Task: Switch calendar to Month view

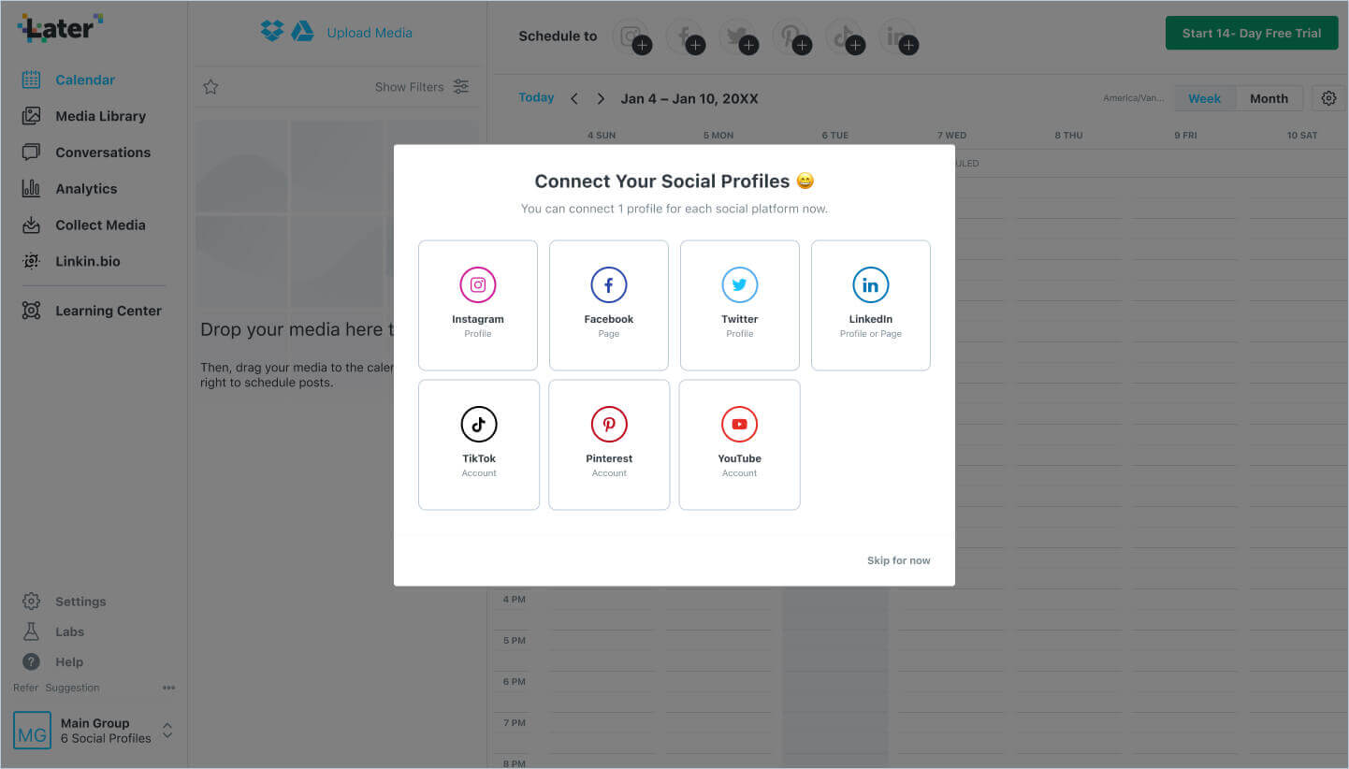Action: click(1269, 98)
